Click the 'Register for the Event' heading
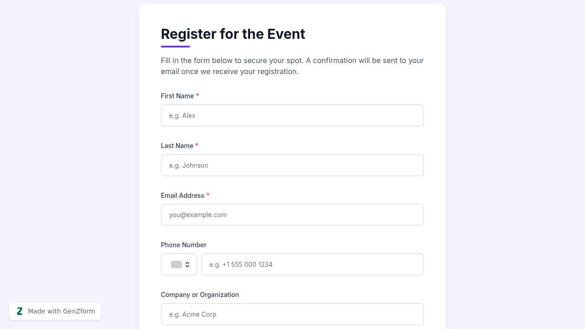 [x=233, y=34]
